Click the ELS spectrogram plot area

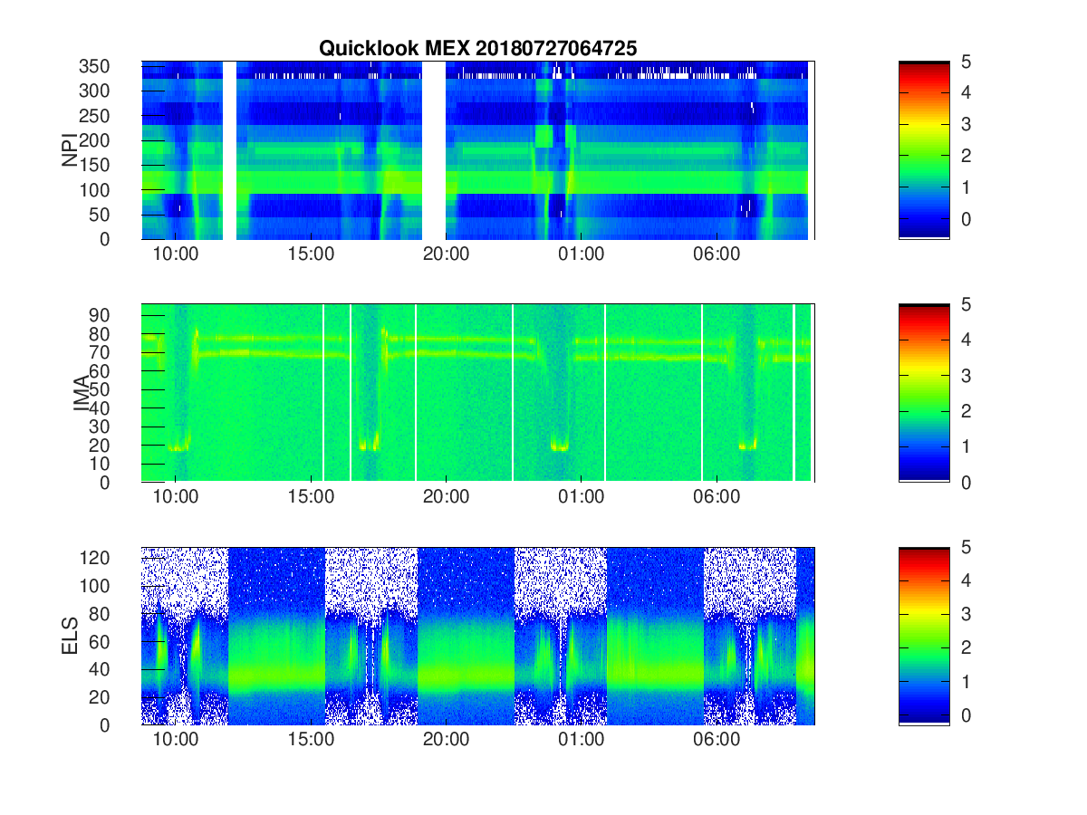pos(478,636)
